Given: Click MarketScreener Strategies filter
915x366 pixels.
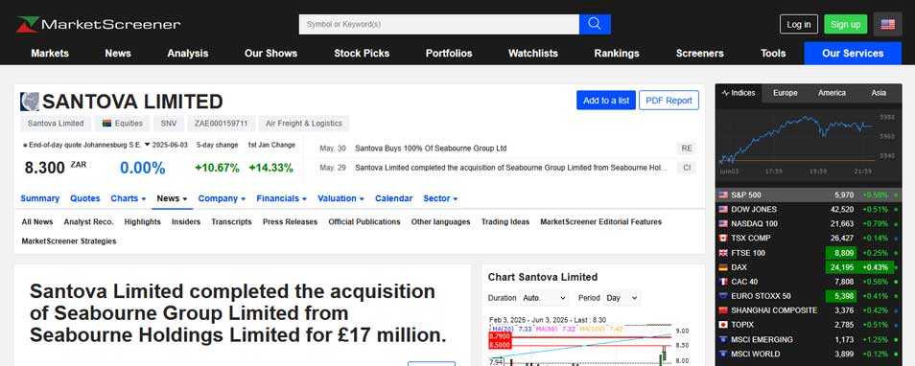Looking at the screenshot, I should click(69, 241).
